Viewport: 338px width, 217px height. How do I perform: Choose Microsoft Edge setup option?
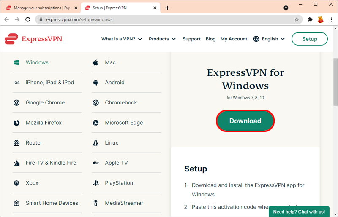click(124, 123)
